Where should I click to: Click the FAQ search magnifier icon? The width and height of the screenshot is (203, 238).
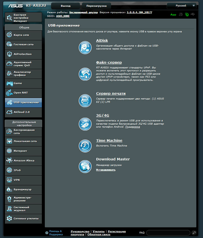[x=194, y=232]
